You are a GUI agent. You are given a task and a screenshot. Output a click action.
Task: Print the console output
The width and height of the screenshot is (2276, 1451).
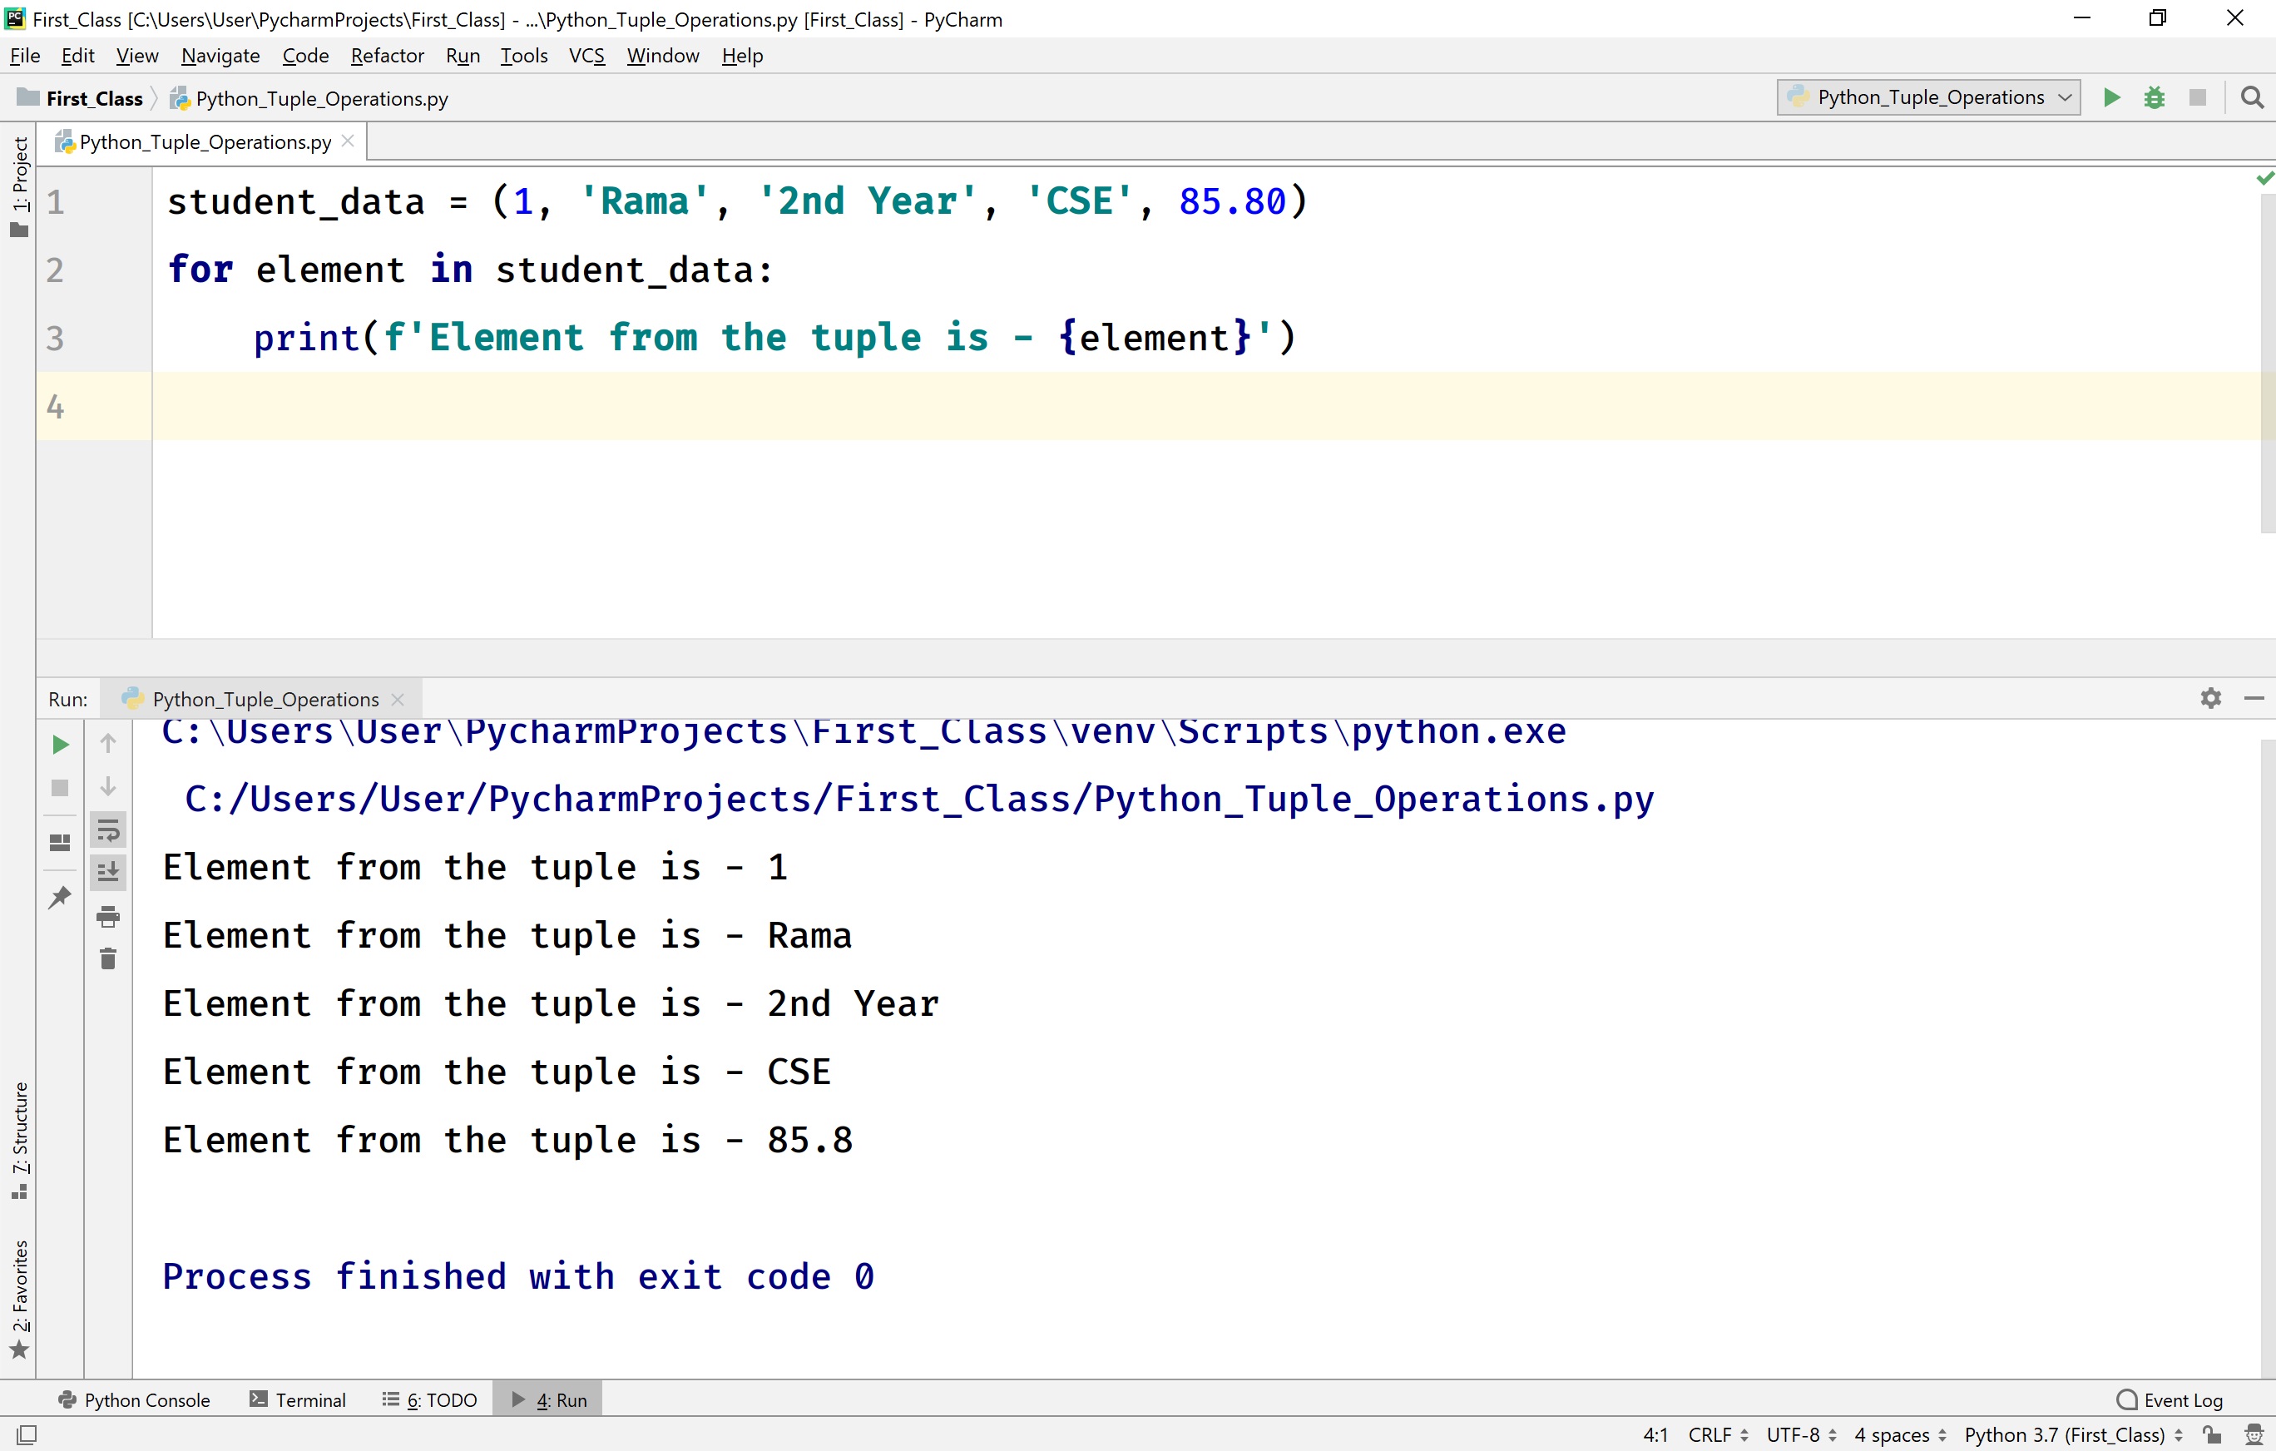tap(109, 914)
